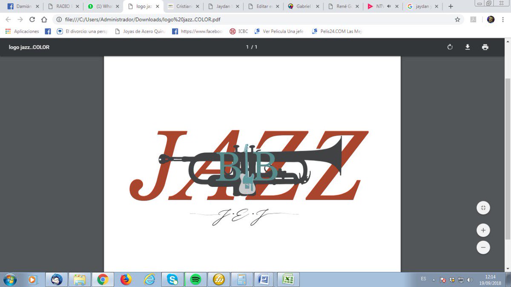511x287 pixels.
Task: Click the page indicator 1 / 1
Action: tap(252, 47)
